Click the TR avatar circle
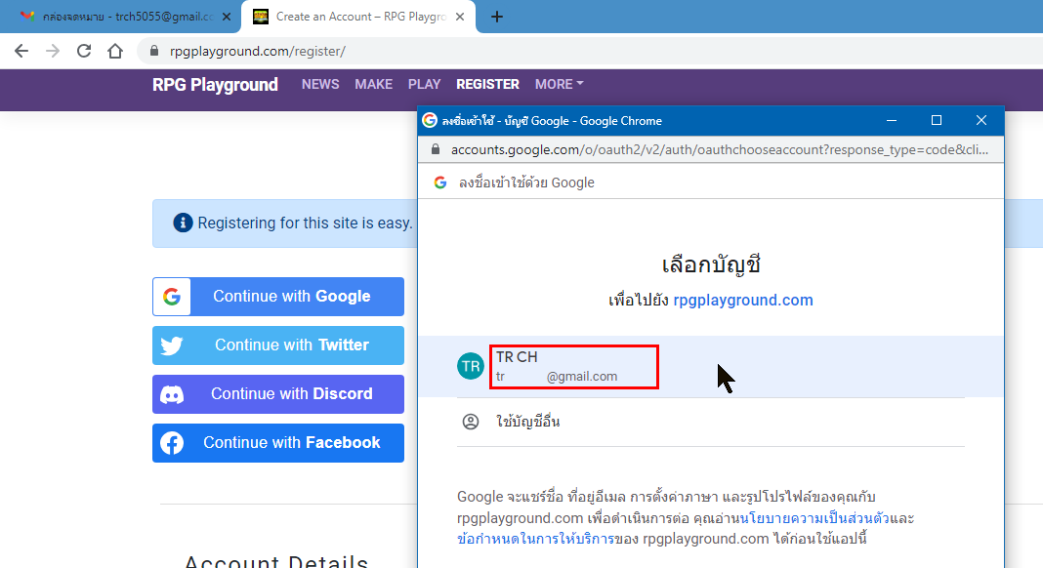 (x=471, y=367)
